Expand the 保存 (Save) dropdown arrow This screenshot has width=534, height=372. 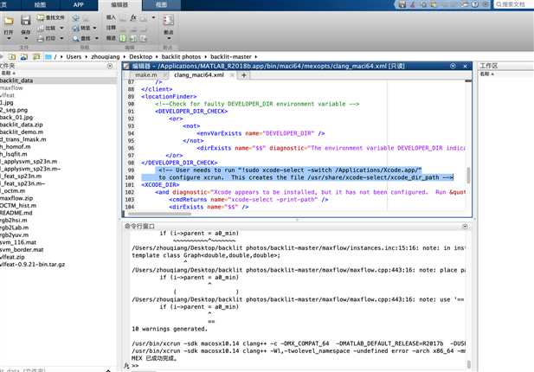click(26, 38)
